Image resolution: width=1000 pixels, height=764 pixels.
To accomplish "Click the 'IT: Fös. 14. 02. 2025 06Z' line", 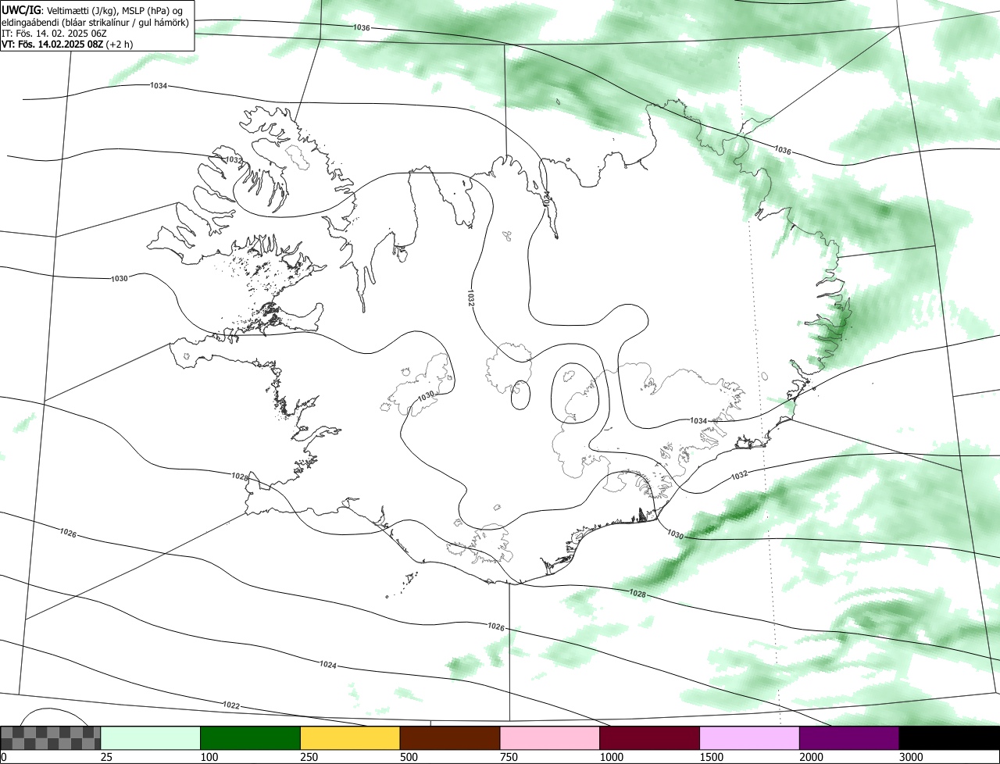I will click(x=55, y=33).
